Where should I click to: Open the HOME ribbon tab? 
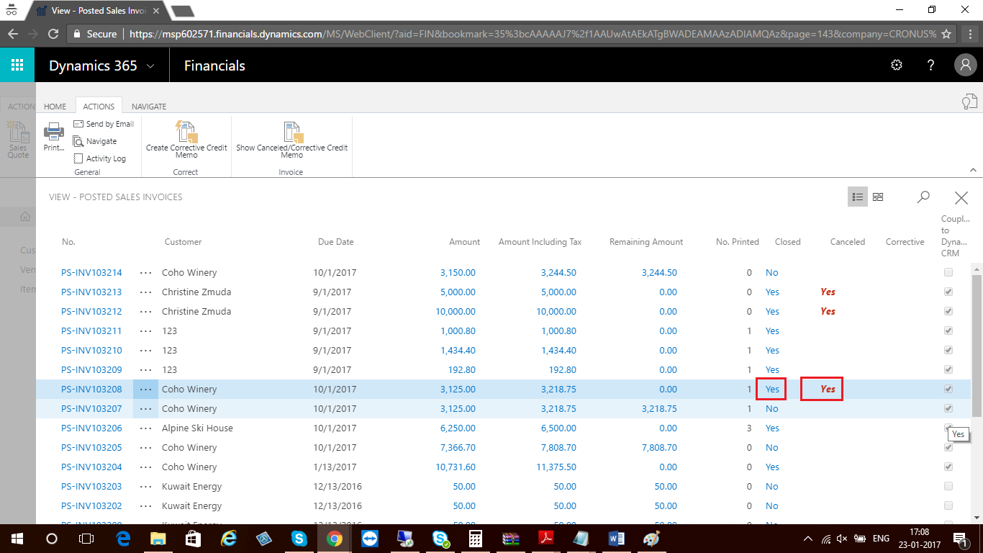click(55, 106)
